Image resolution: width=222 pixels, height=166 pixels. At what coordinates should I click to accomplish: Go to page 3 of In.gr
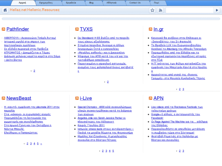pyautogui.click(x=183, y=89)
